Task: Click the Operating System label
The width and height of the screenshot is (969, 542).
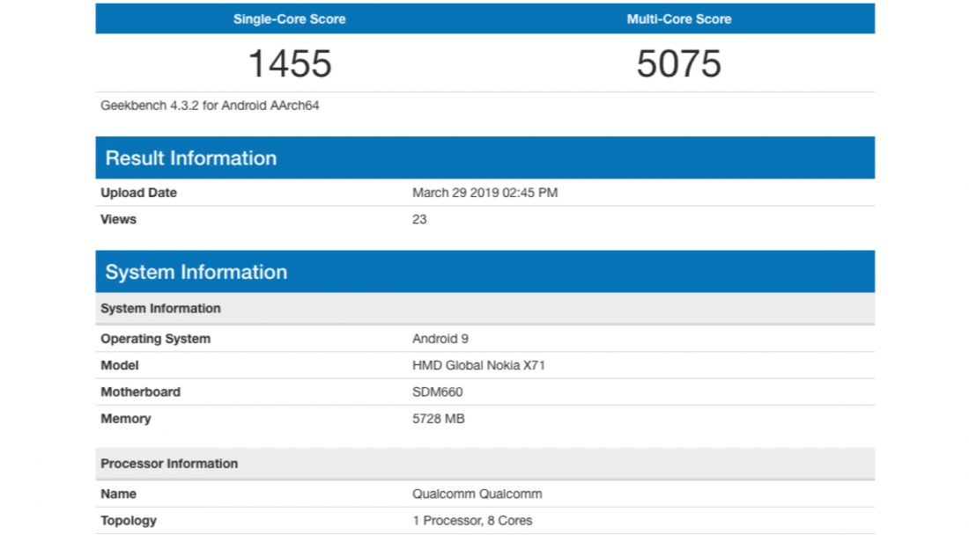Action: [x=155, y=339]
